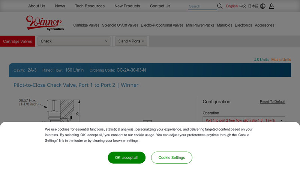Select the red Cartridge Valves tab
The height and width of the screenshot is (169, 300).
(x=18, y=41)
